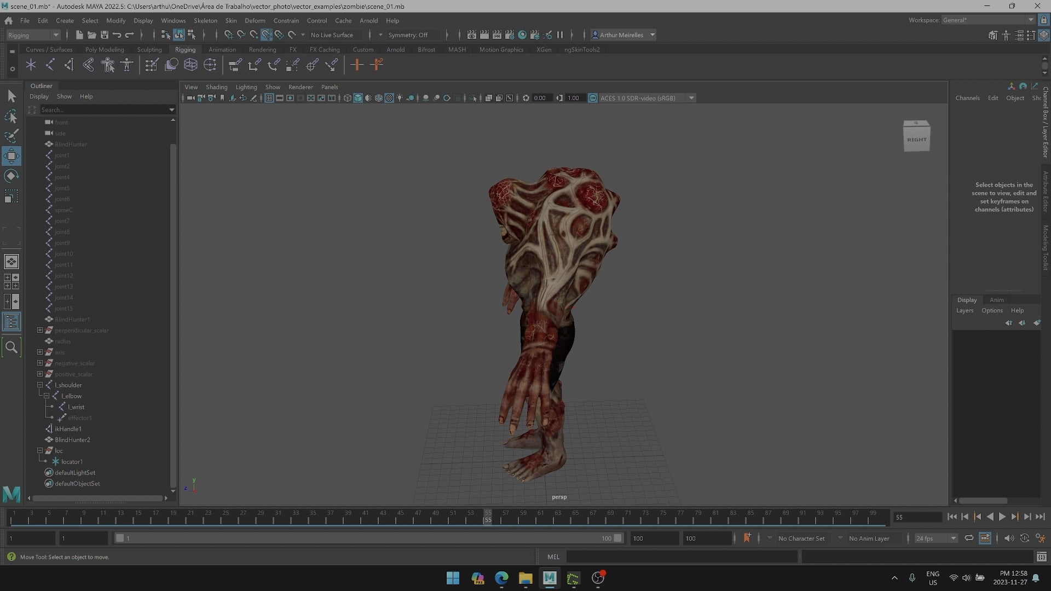The image size is (1051, 591).
Task: Click the Anim tab in Layer Editor
Action: 996,300
